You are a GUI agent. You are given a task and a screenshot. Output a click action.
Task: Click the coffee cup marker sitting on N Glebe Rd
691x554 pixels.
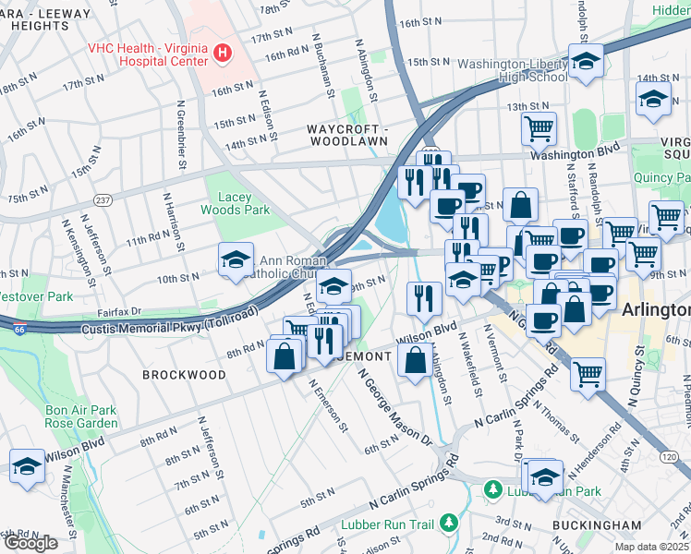(x=544, y=325)
